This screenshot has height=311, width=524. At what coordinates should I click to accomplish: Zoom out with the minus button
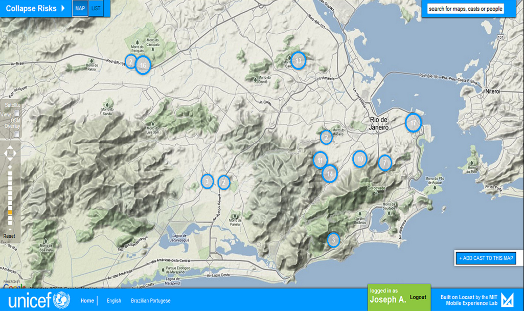[x=10, y=228]
